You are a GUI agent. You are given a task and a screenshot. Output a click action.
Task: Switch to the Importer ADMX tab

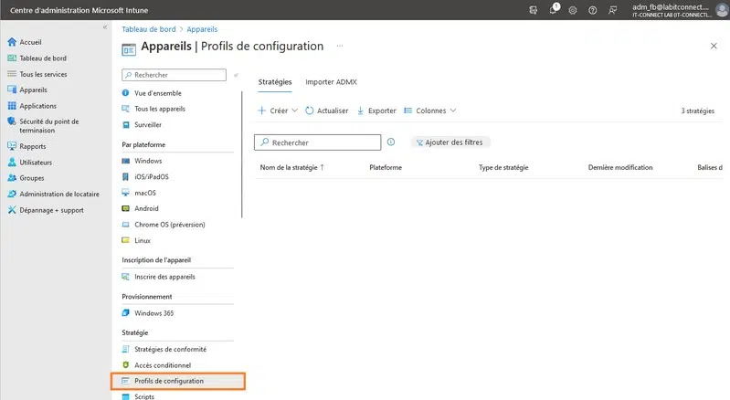[x=331, y=82]
